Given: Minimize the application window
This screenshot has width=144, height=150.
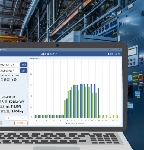Looking at the screenshot, I should [x=110, y=50].
